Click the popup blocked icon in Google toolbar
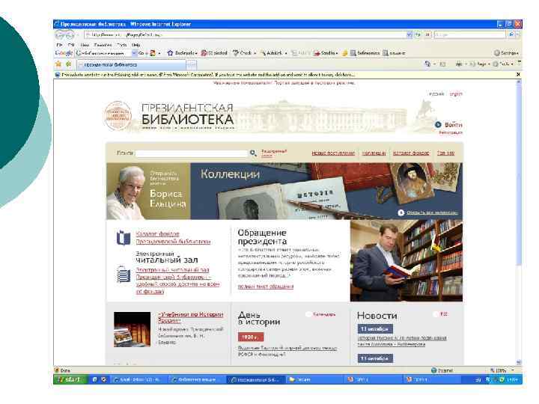This screenshot has height=404, width=539. tap(204, 53)
